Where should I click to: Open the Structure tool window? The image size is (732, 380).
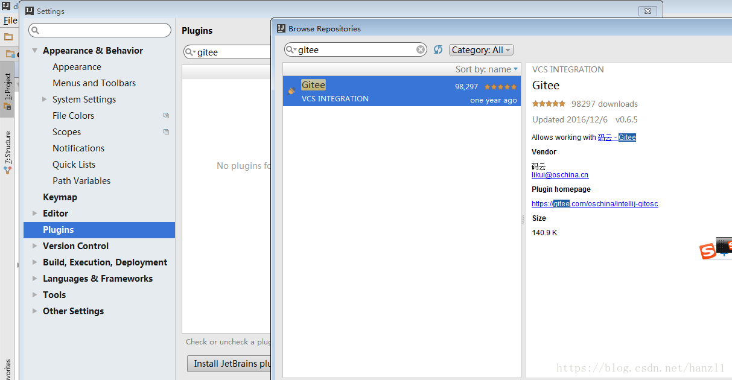click(8, 153)
